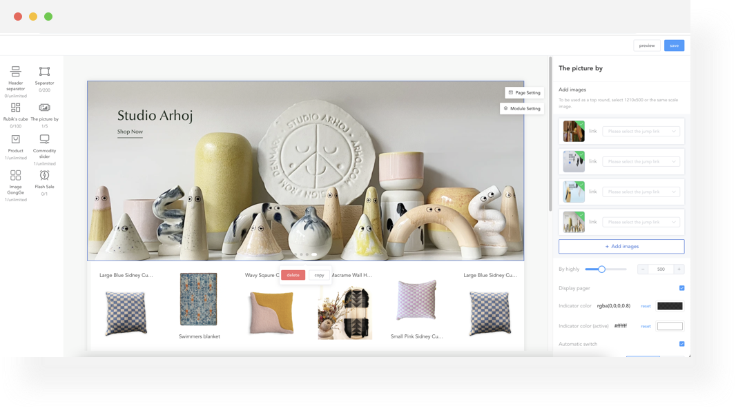Expand the second image jump link dropdown
Screen dimensions: 736x408
641,161
